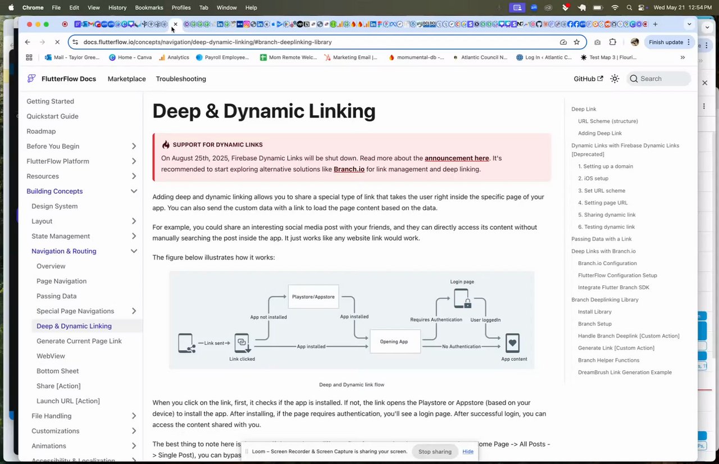This screenshot has height=464, width=719.
Task: Expand the State Management chevron
Action: (x=134, y=236)
